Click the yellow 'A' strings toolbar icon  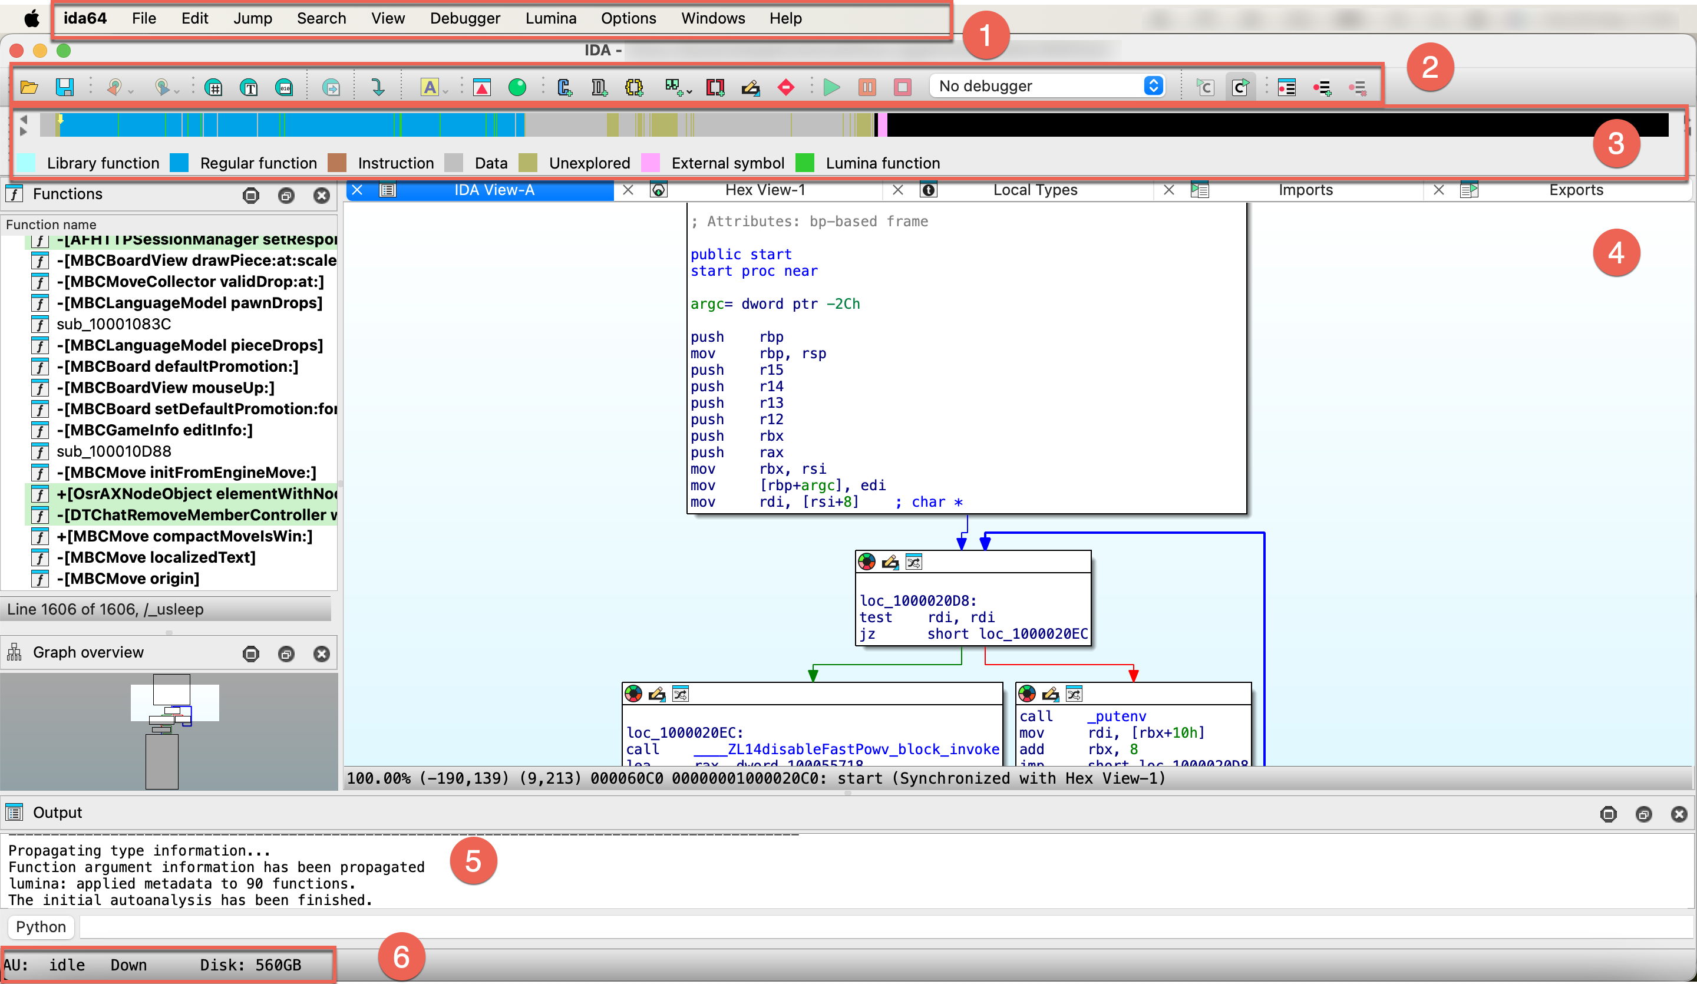[x=429, y=87]
